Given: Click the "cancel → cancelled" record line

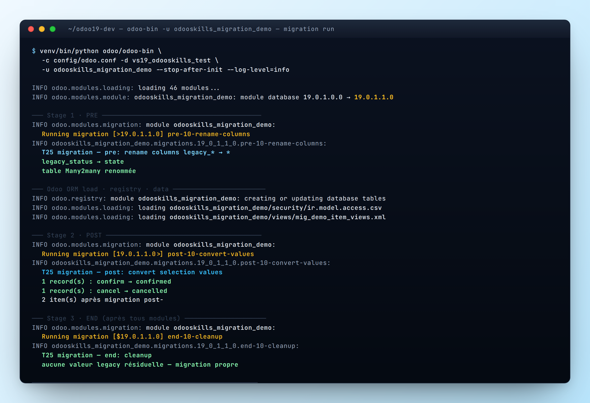Looking at the screenshot, I should point(104,291).
